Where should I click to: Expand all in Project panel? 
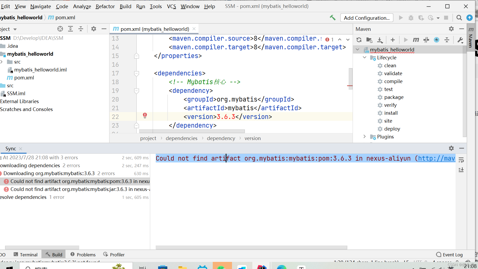click(x=70, y=29)
